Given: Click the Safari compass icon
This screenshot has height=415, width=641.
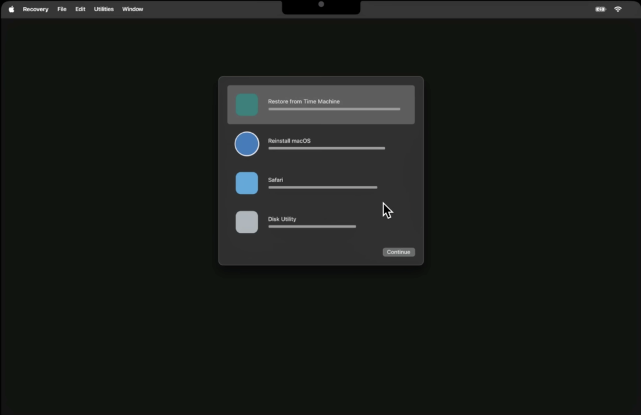Looking at the screenshot, I should (x=247, y=183).
